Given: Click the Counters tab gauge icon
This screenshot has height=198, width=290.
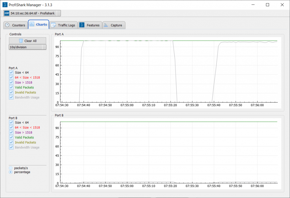Looking at the screenshot, I should [x=7, y=25].
